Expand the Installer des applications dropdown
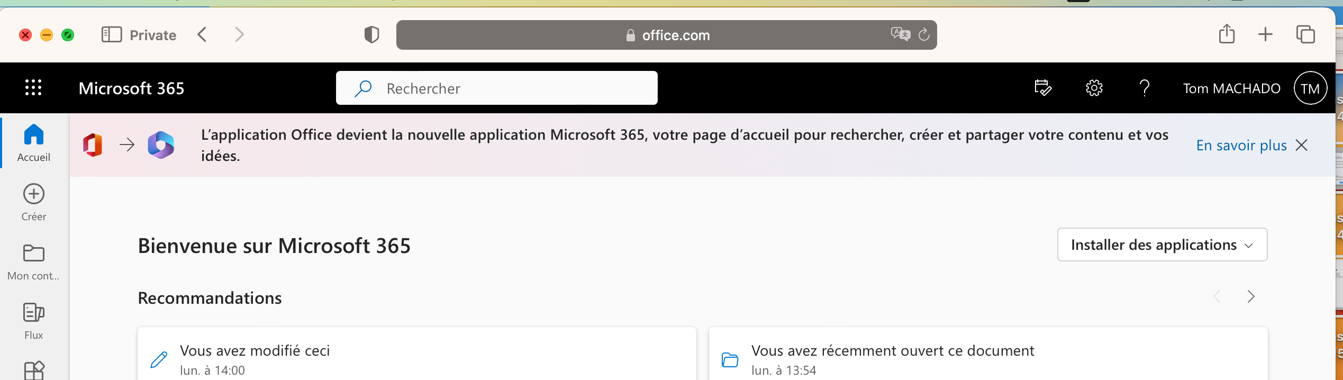Screen dimensions: 1343x380 pos(1161,245)
